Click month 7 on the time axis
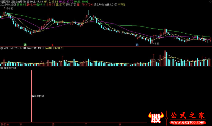The height and width of the screenshot is (126, 212). tap(86, 124)
